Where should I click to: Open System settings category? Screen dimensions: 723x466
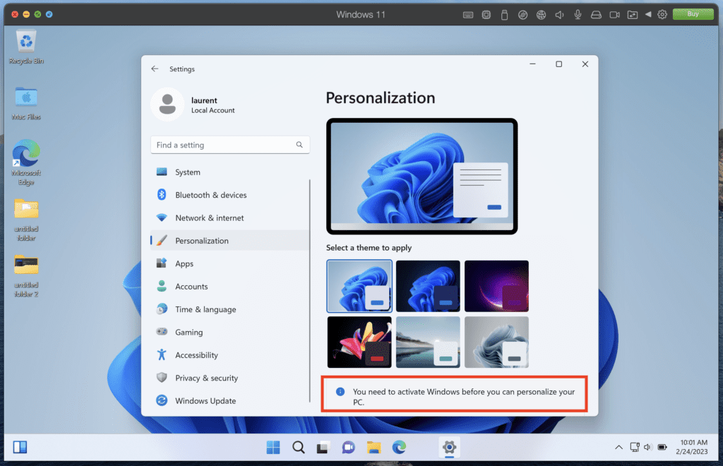click(x=230, y=172)
